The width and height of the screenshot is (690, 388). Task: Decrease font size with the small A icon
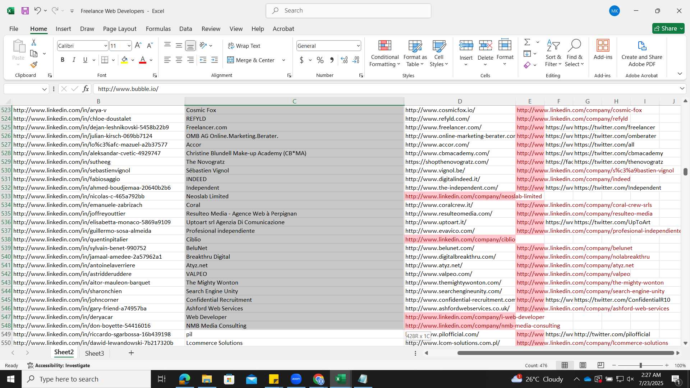(150, 46)
